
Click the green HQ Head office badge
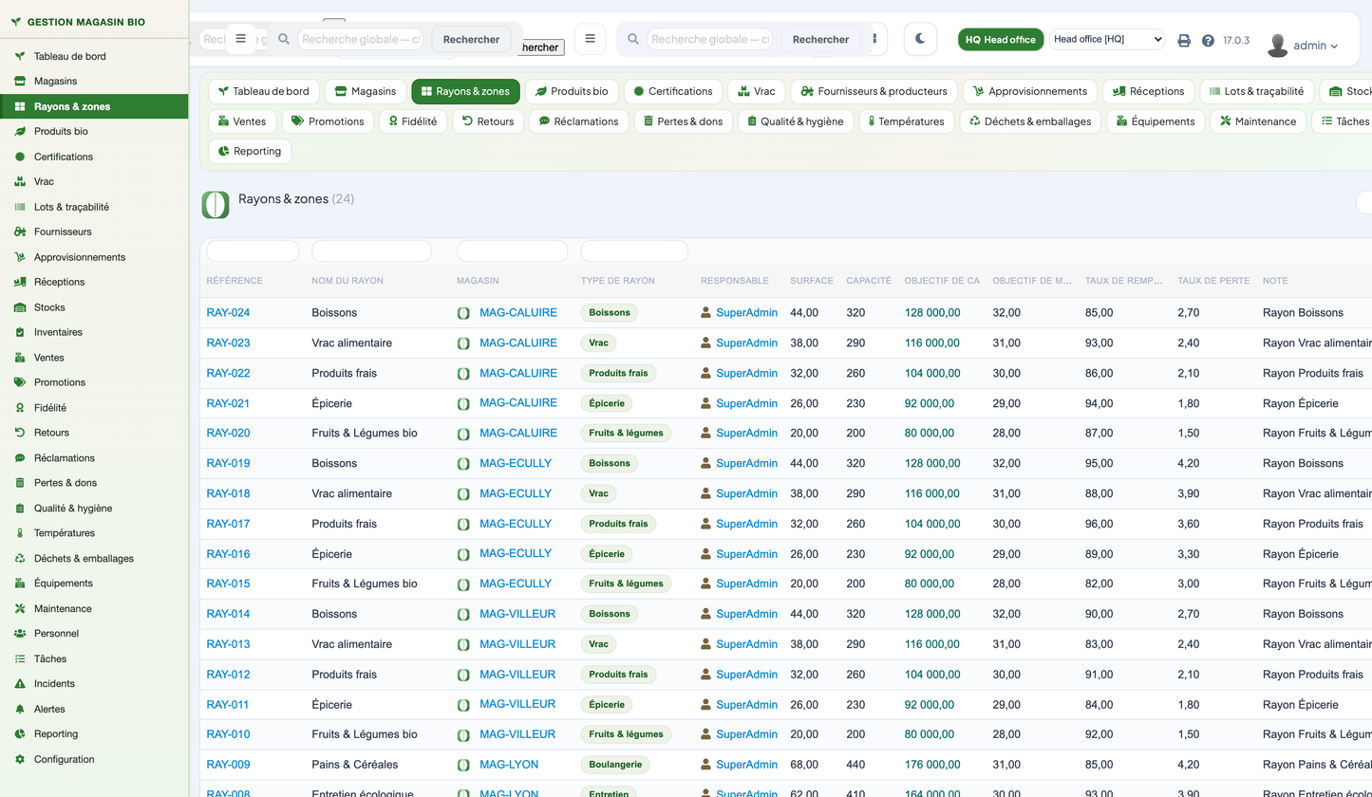[x=1001, y=40]
